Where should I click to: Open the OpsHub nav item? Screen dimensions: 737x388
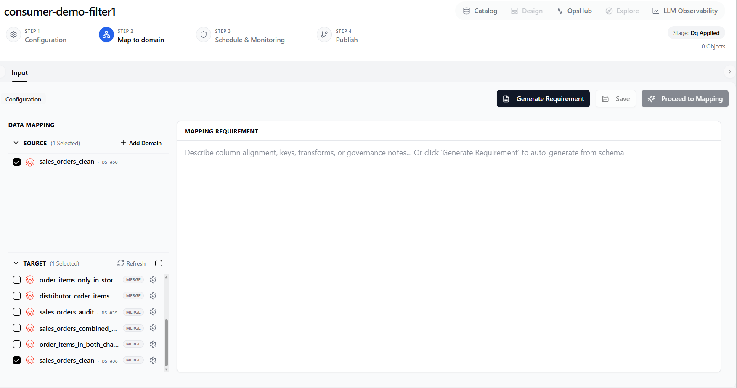(x=574, y=11)
